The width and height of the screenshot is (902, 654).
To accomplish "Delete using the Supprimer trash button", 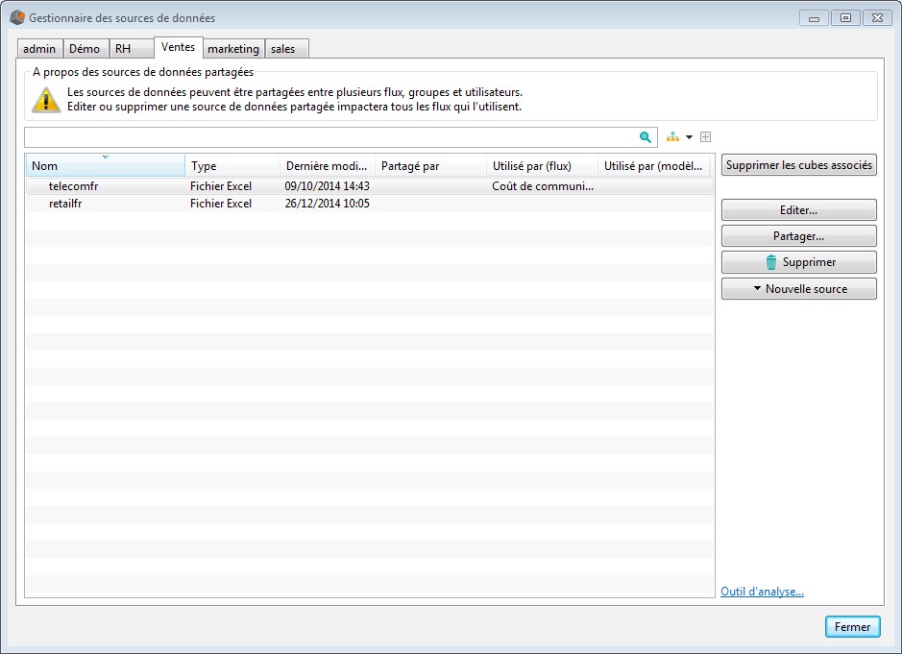I will pos(798,262).
